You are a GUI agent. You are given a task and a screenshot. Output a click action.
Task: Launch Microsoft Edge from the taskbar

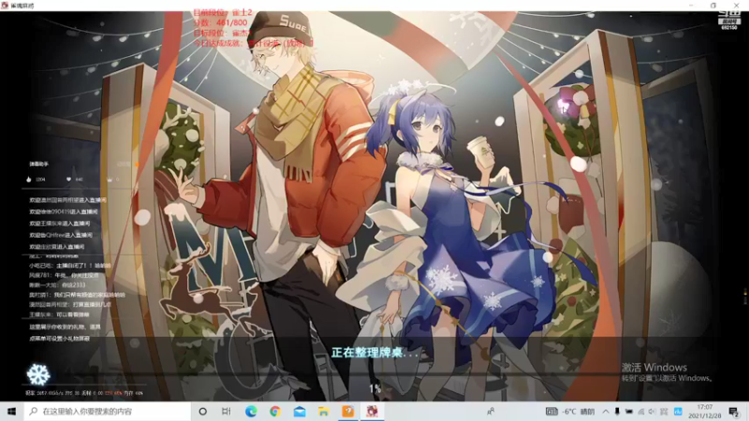tap(251, 411)
